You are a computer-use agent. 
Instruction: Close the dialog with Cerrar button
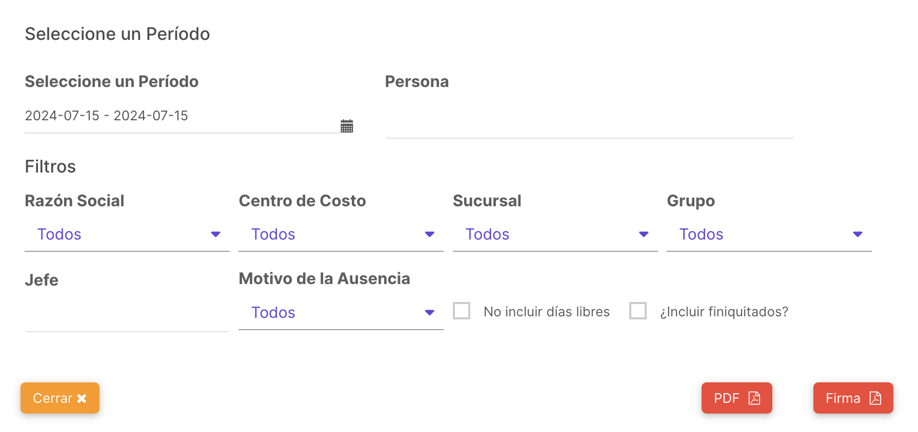pos(60,398)
